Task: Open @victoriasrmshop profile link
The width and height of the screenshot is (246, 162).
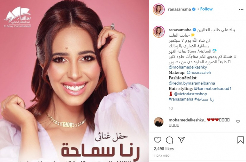Action: click(x=190, y=94)
